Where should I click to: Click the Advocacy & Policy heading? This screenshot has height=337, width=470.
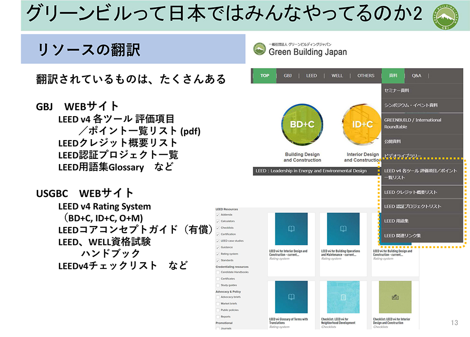click(228, 292)
